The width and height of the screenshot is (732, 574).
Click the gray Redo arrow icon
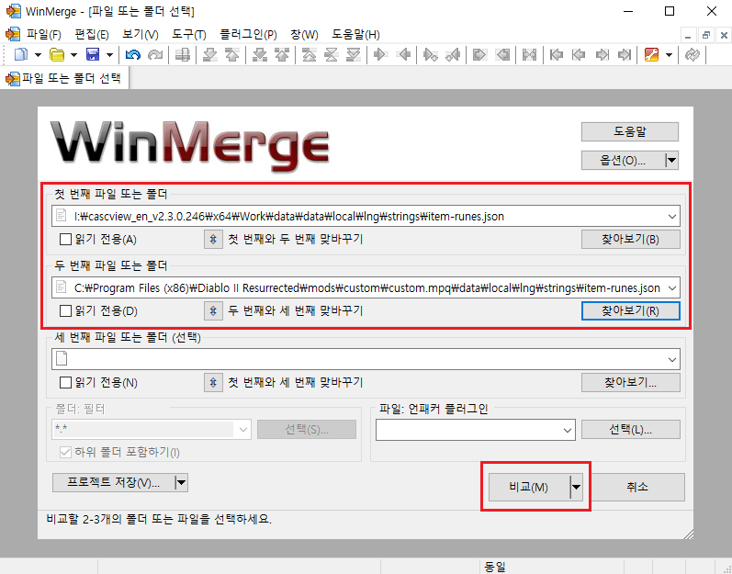tap(155, 55)
